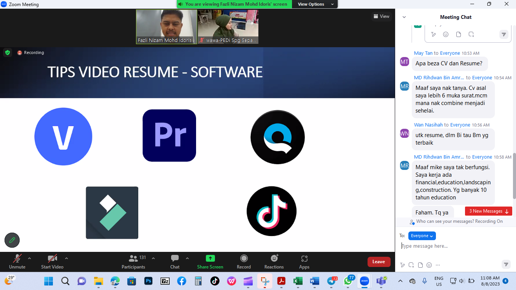This screenshot has height=290, width=516.
Task: Click the send message arrow icon
Action: click(506, 264)
